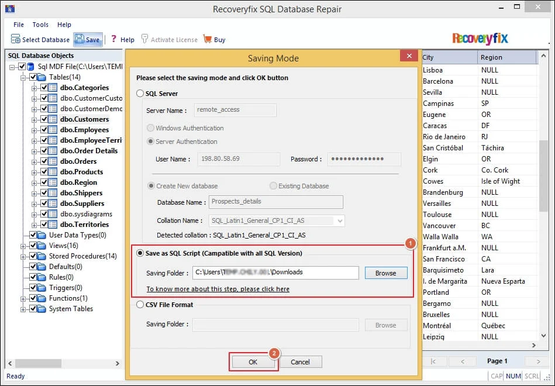Click the Sql MDF File database icon
The height and width of the screenshot is (386, 555).
[x=31, y=67]
